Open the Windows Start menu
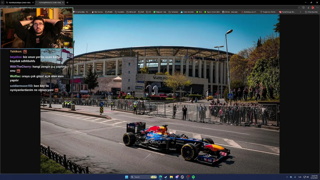 pyautogui.click(x=126, y=177)
